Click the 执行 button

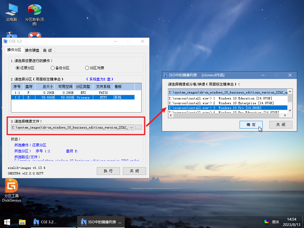click(x=108, y=171)
